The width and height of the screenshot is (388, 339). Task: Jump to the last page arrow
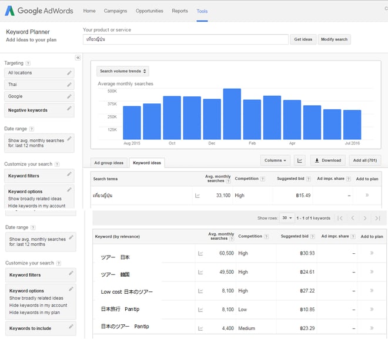pyautogui.click(x=377, y=218)
